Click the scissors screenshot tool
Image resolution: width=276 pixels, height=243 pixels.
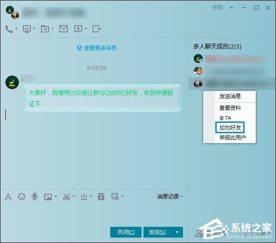point(66,197)
